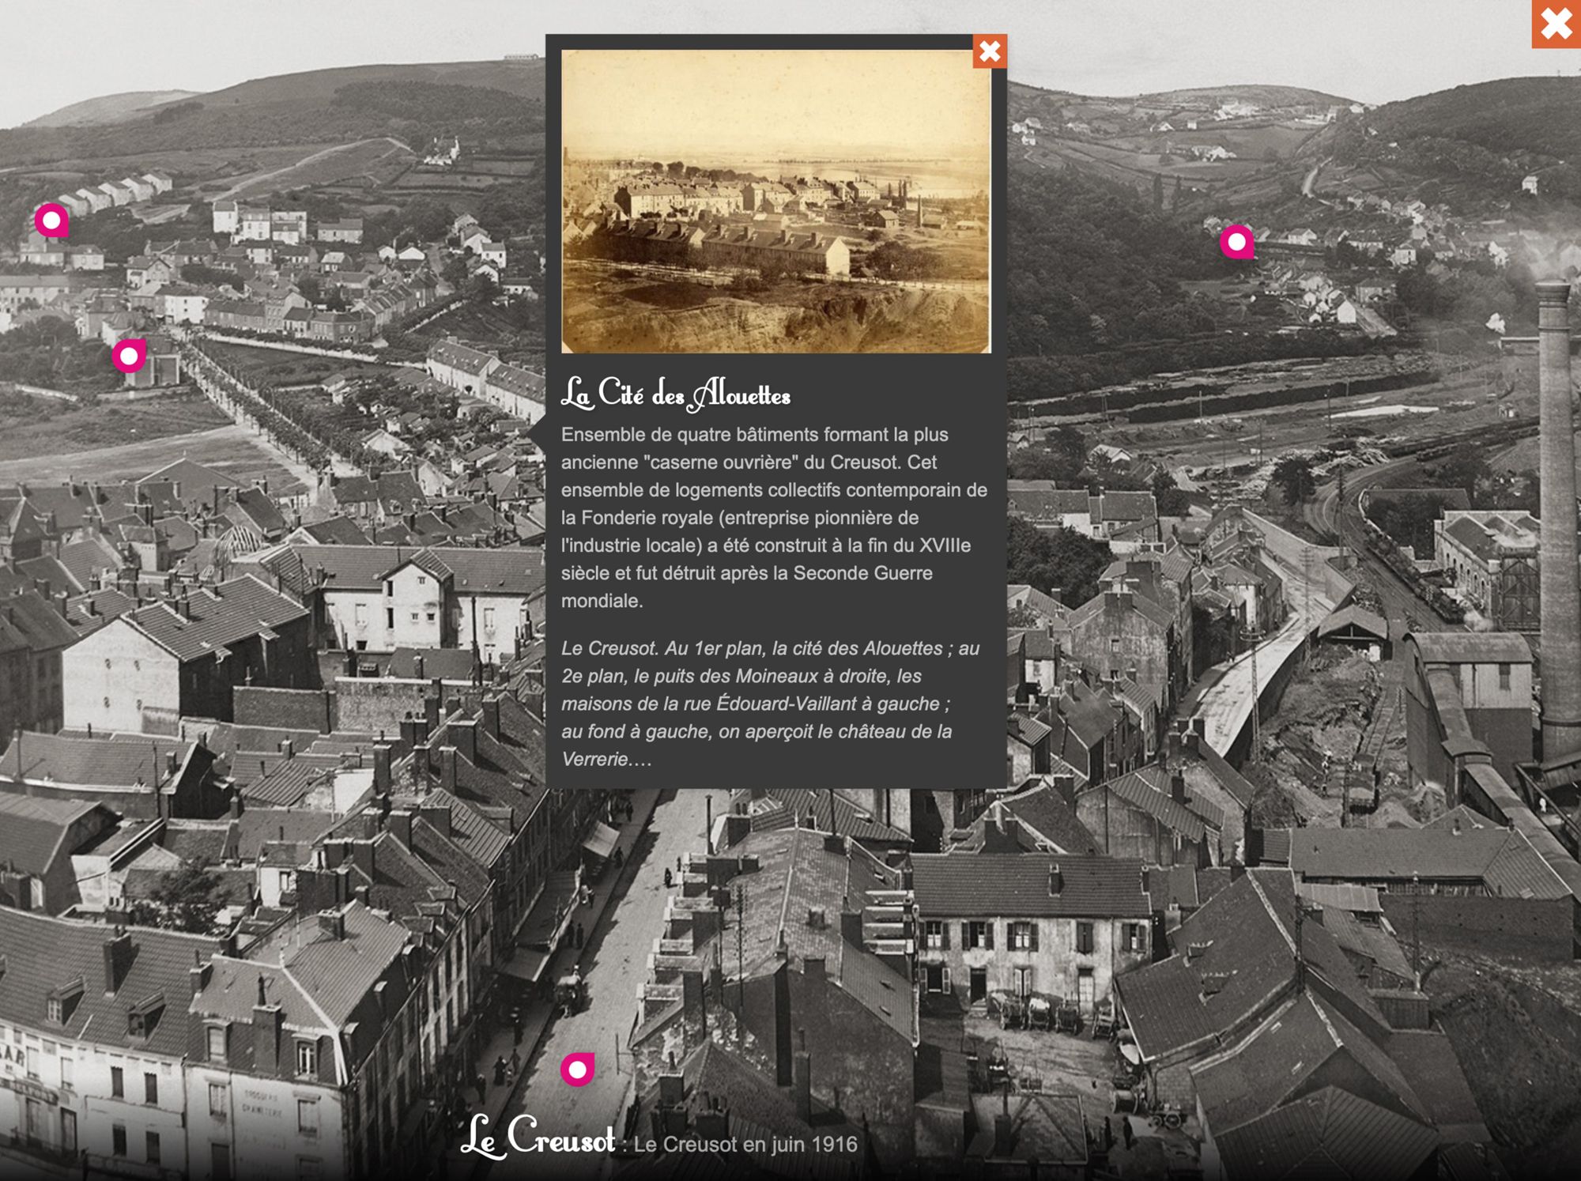The height and width of the screenshot is (1181, 1581).
Task: Click the Le Creusot en juin 1916 subtitle
Action: tap(745, 1144)
